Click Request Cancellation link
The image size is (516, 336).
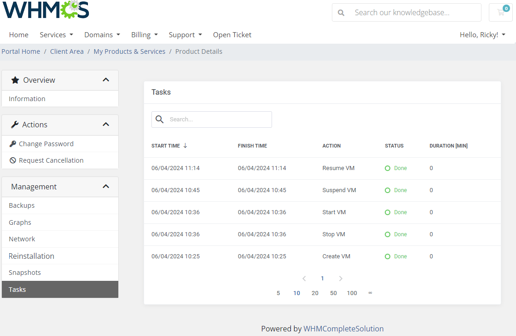tap(51, 160)
